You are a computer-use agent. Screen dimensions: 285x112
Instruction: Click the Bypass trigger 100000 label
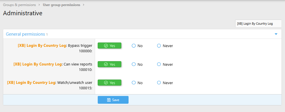[55, 48]
